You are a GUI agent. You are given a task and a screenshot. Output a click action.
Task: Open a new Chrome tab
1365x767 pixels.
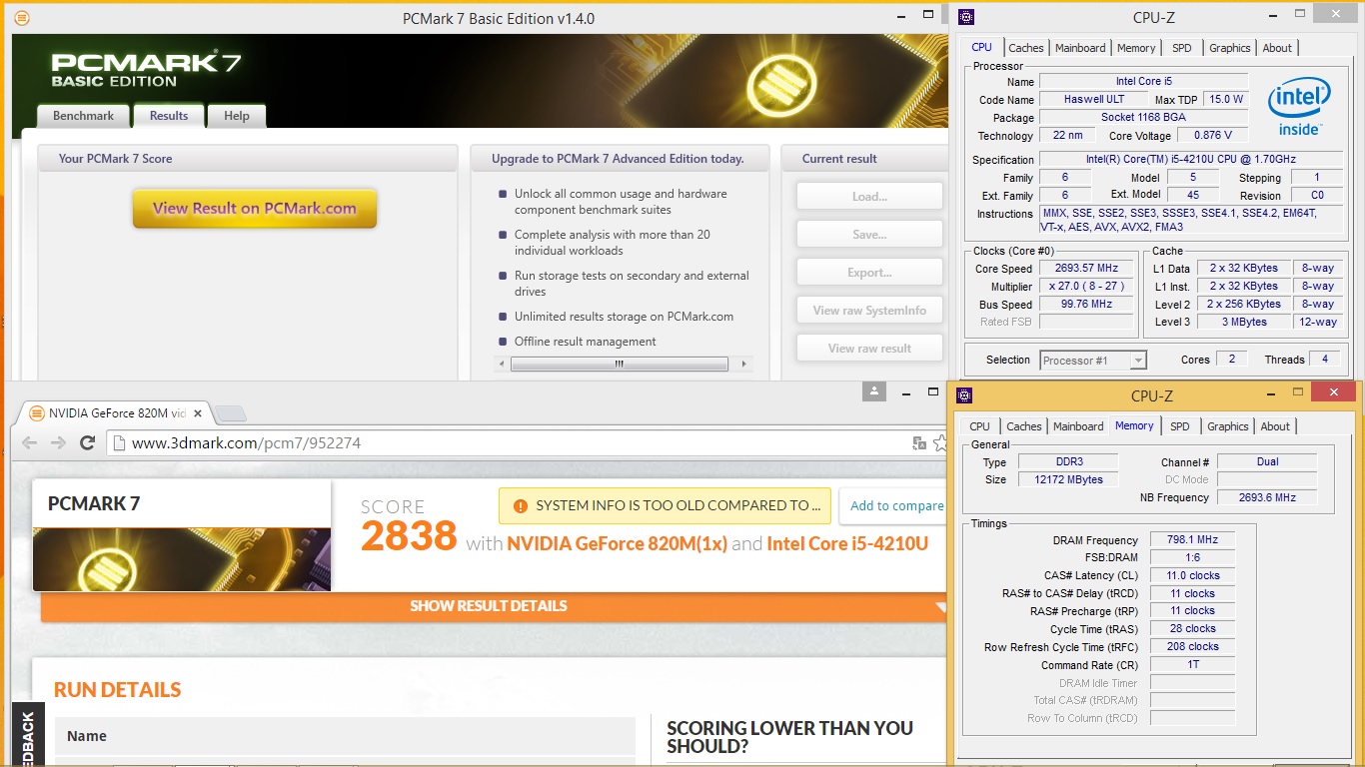pos(231,413)
